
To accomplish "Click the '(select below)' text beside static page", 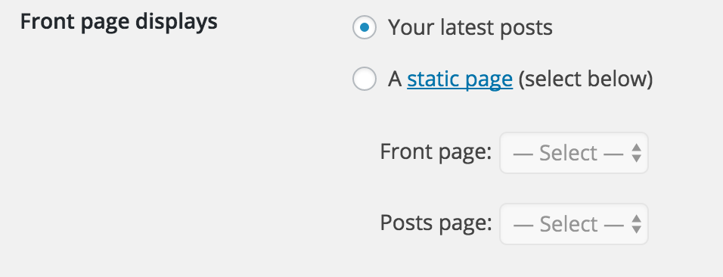I will point(585,79).
